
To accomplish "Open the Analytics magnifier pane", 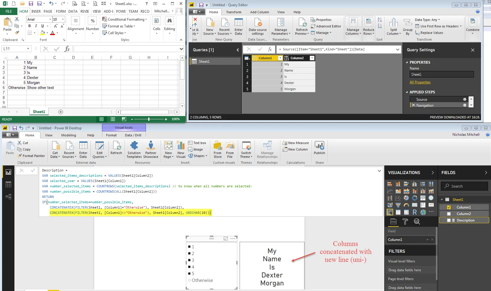I will tap(417, 221).
